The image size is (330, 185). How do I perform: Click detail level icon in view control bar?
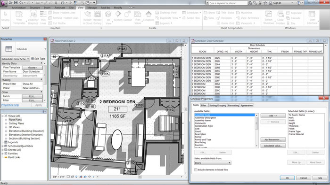pos(68,177)
